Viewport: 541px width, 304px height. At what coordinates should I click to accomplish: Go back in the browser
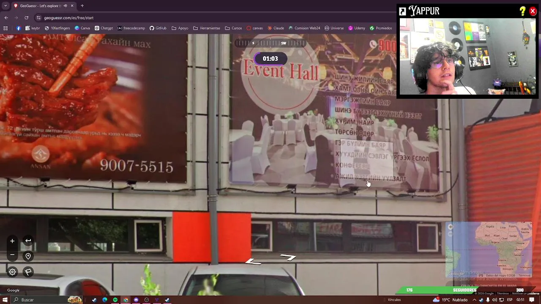[x=6, y=18]
